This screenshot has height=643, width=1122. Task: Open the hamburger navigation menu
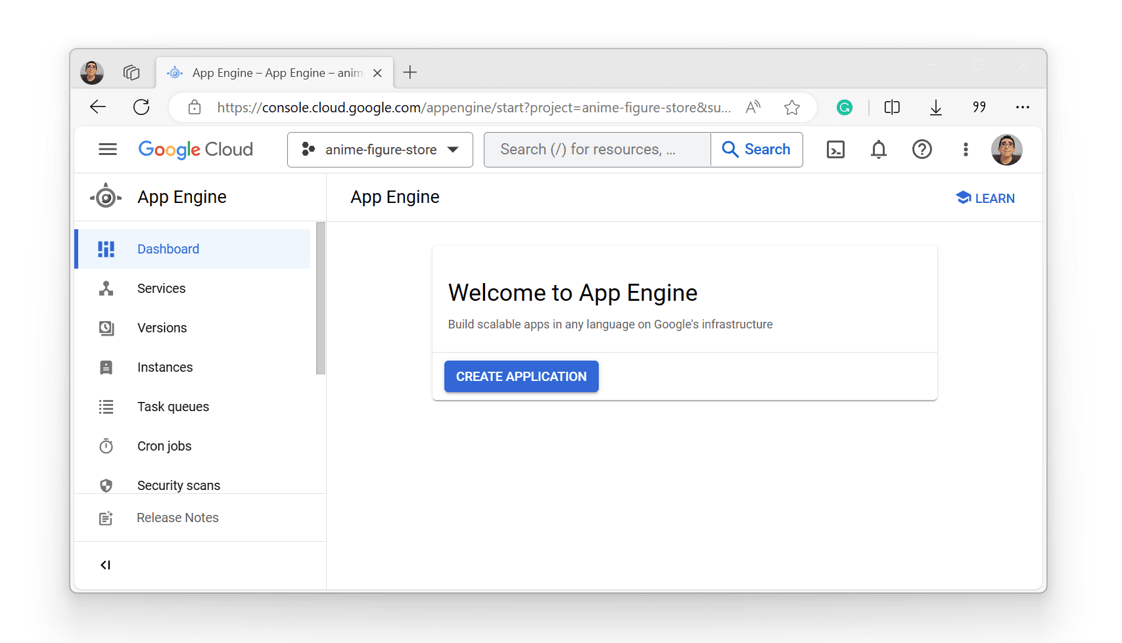(x=108, y=150)
